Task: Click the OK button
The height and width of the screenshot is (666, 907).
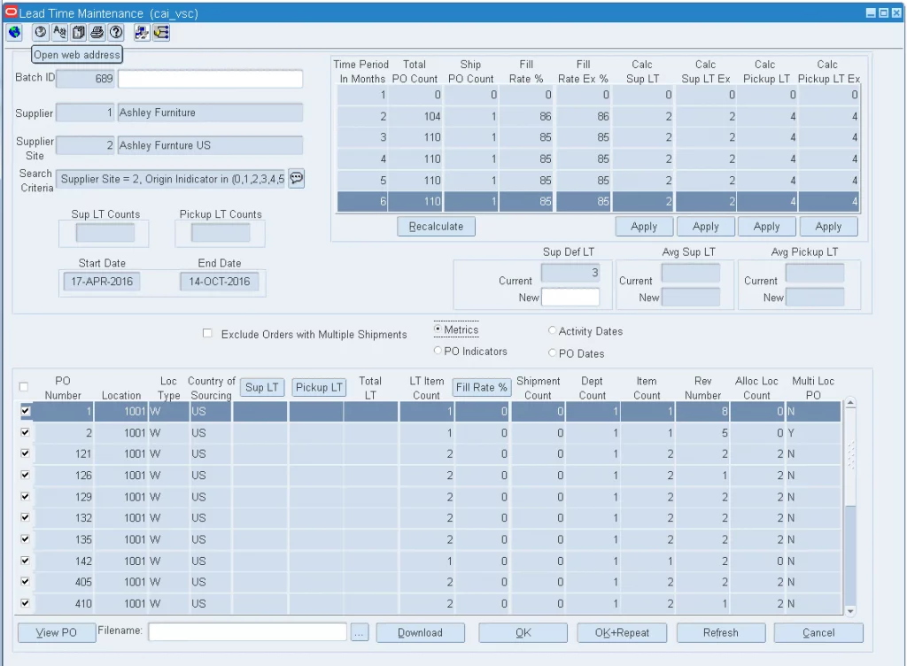Action: click(x=523, y=633)
